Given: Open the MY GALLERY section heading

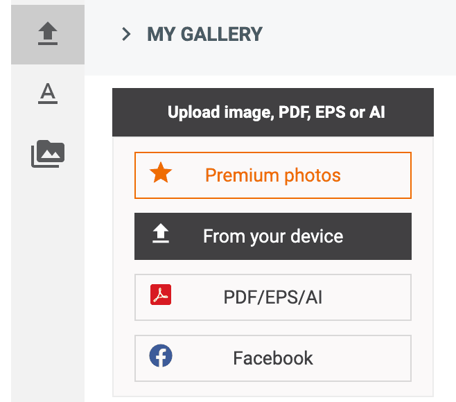Looking at the screenshot, I should click(204, 34).
